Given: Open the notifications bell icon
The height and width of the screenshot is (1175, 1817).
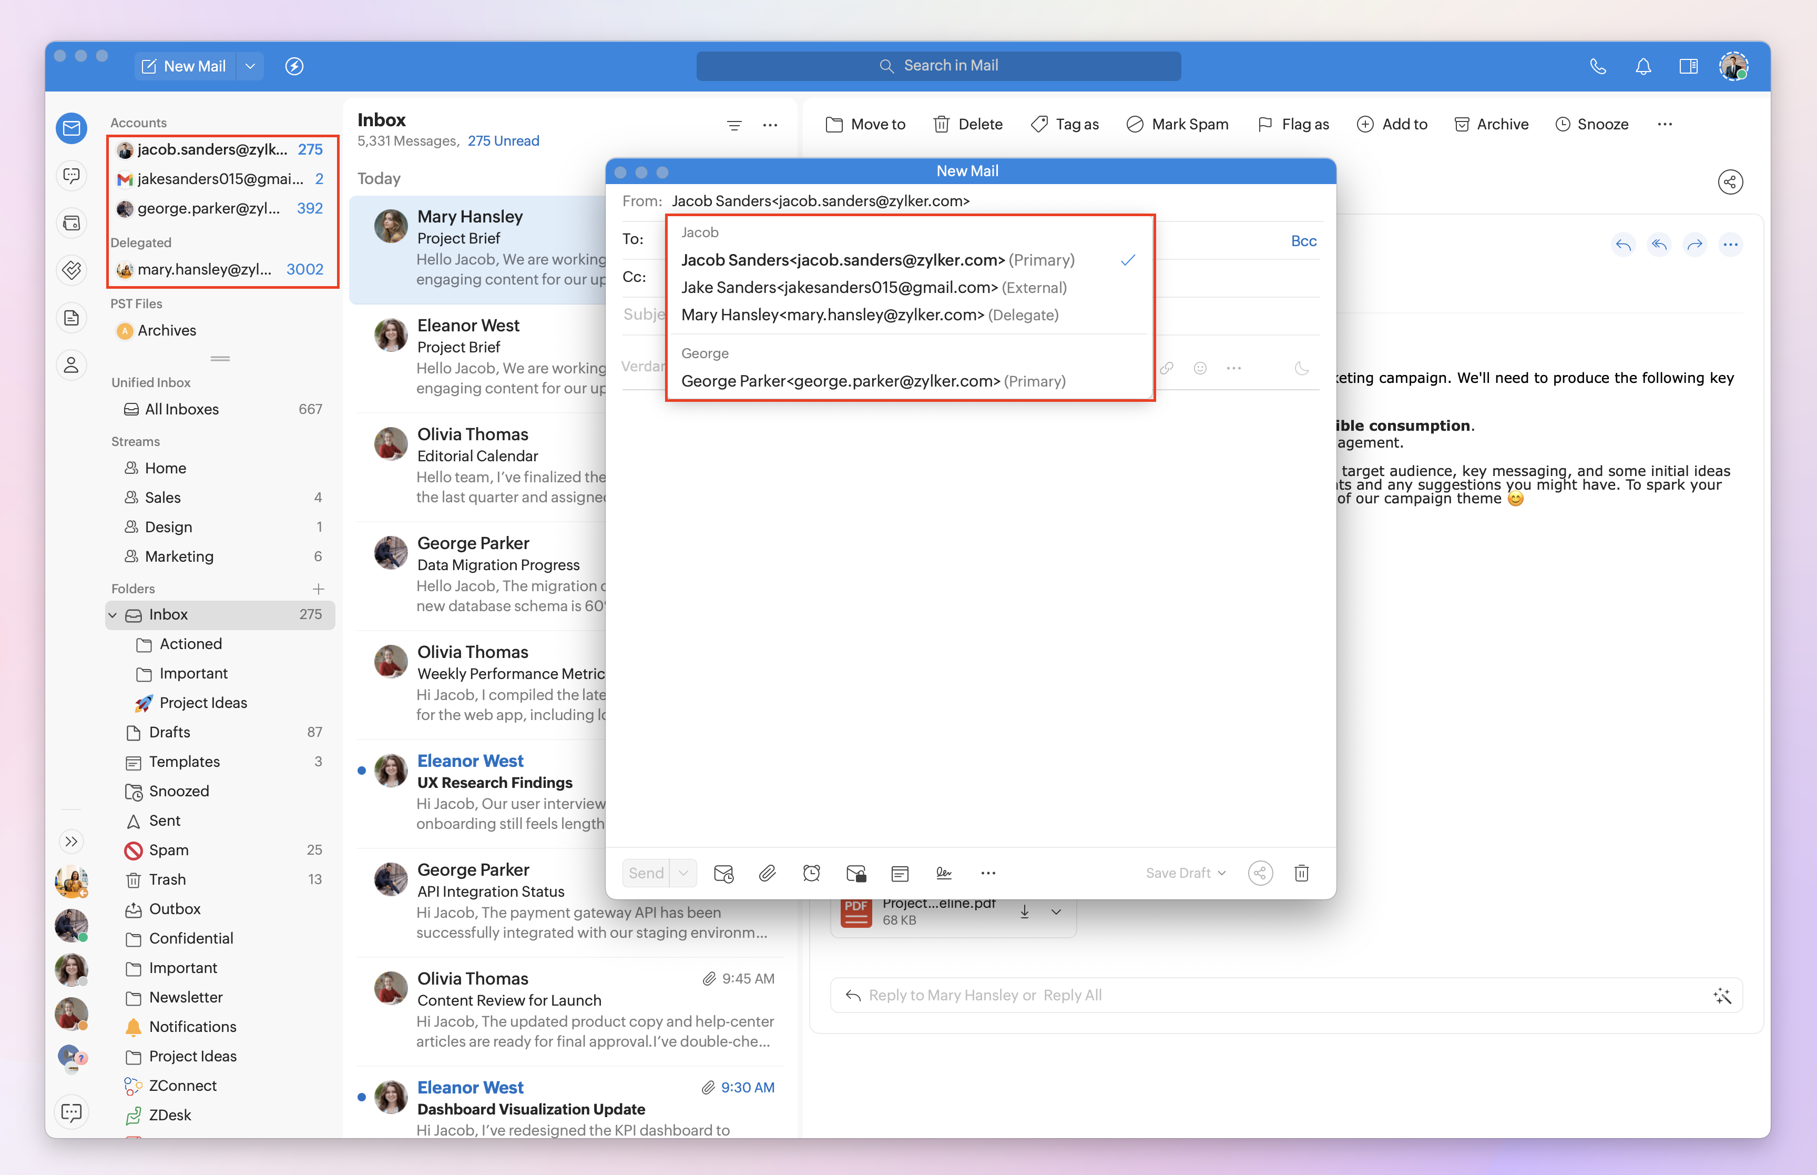Looking at the screenshot, I should pyautogui.click(x=1643, y=66).
